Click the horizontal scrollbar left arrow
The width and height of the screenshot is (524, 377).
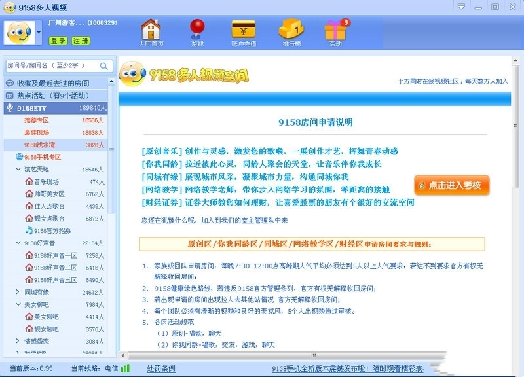(122, 355)
